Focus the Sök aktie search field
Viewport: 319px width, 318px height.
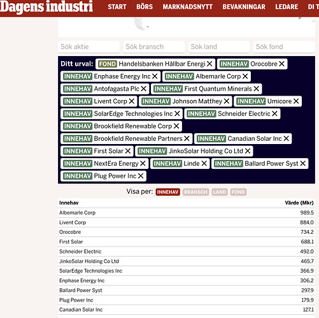coord(89,47)
